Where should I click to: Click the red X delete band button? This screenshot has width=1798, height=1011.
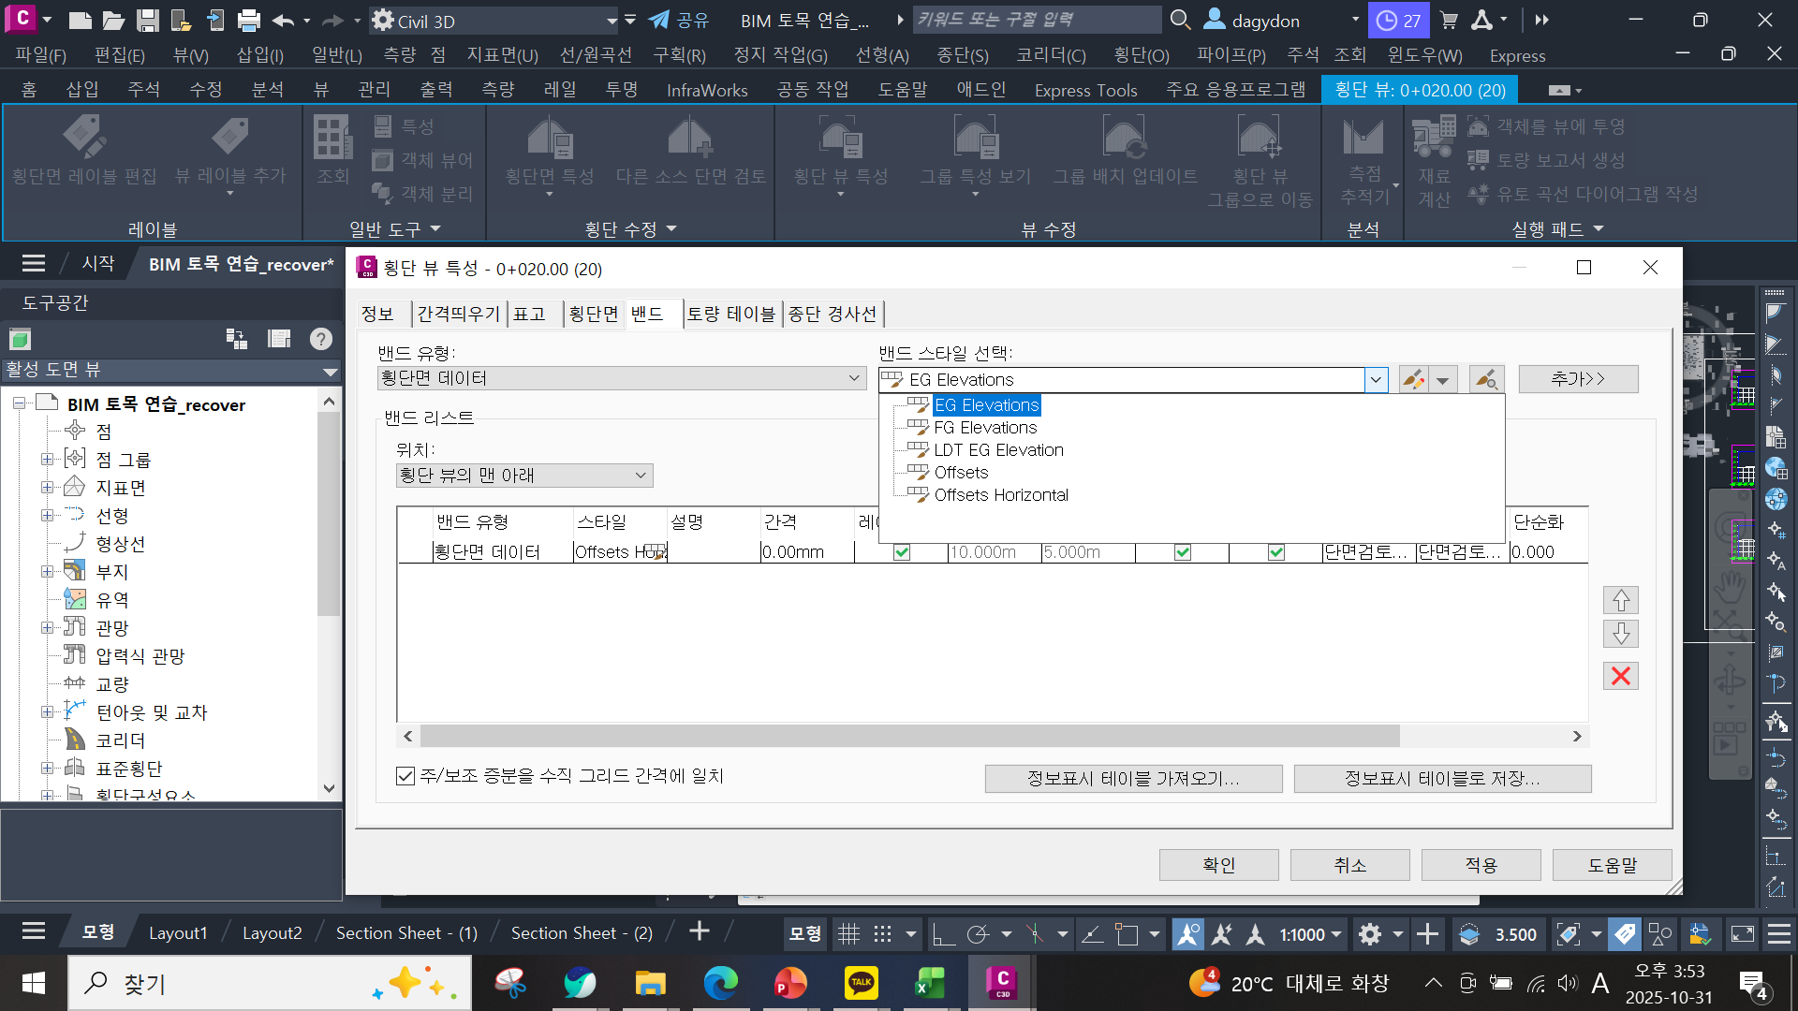coord(1620,676)
